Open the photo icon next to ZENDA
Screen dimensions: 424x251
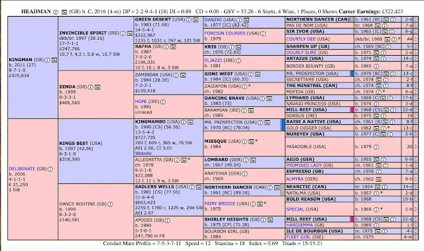click(97, 87)
